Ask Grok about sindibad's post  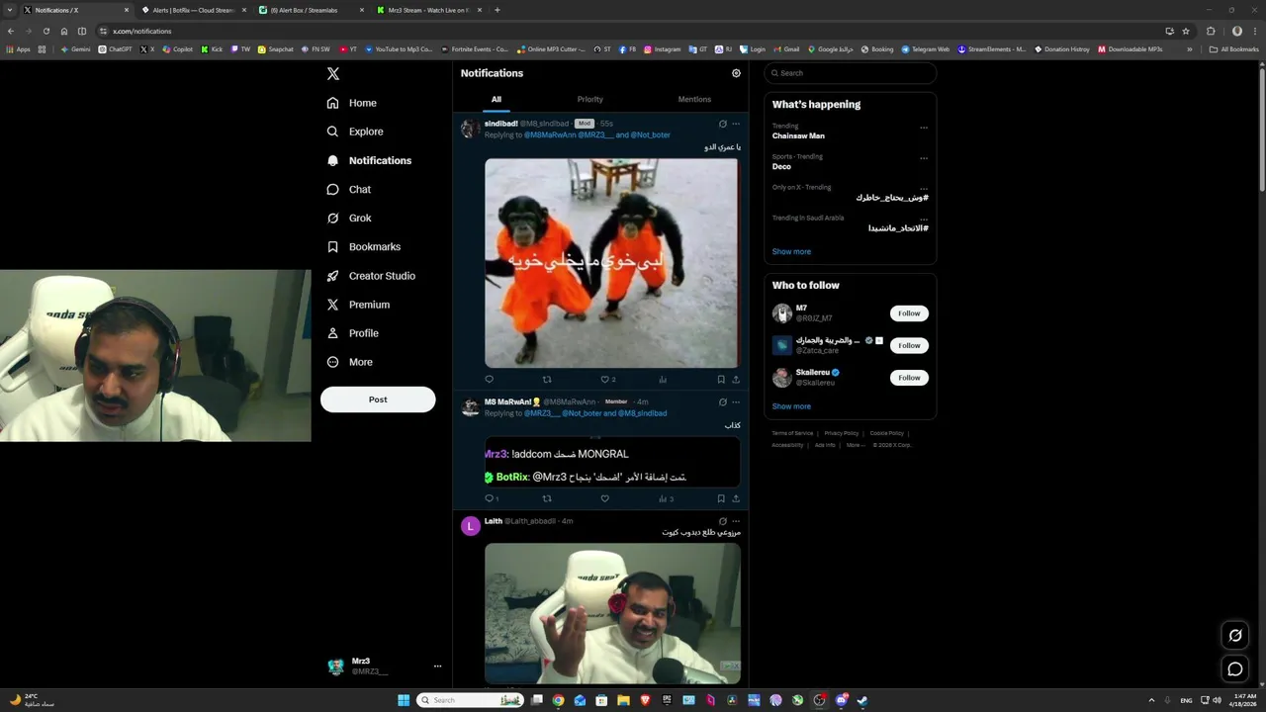[722, 124]
